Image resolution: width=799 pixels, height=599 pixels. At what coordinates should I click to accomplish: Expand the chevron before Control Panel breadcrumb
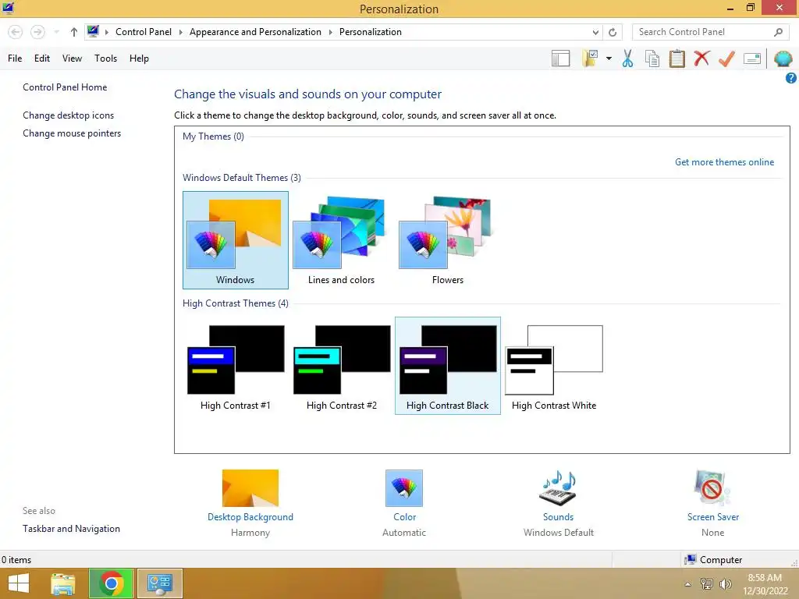coord(106,32)
